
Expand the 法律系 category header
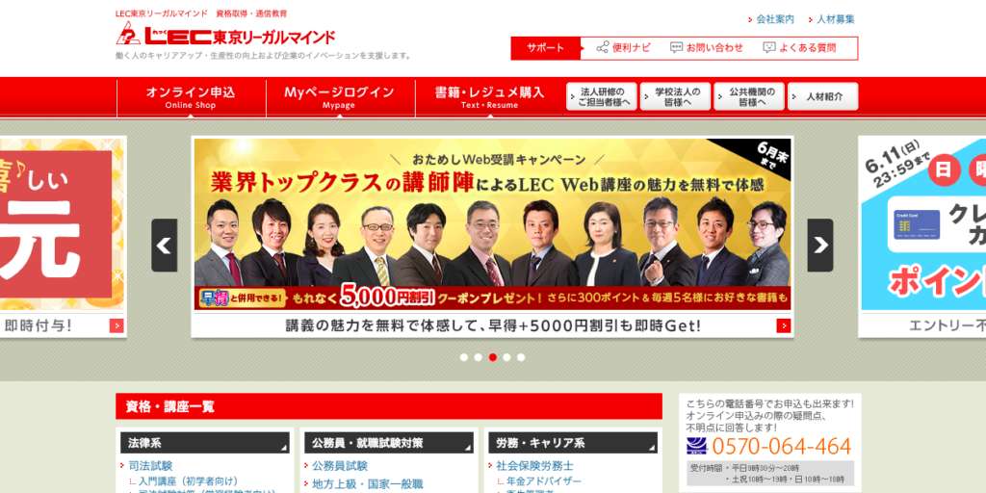(x=205, y=443)
